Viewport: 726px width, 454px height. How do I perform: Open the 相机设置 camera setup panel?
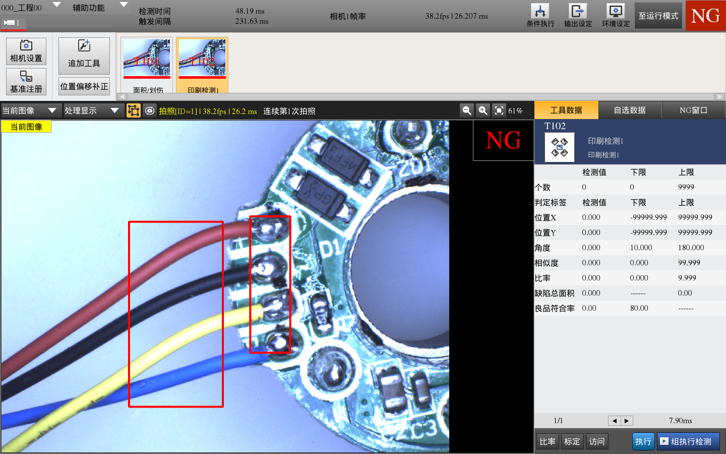click(x=26, y=51)
